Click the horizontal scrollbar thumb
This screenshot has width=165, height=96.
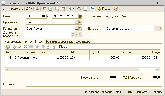point(75,70)
